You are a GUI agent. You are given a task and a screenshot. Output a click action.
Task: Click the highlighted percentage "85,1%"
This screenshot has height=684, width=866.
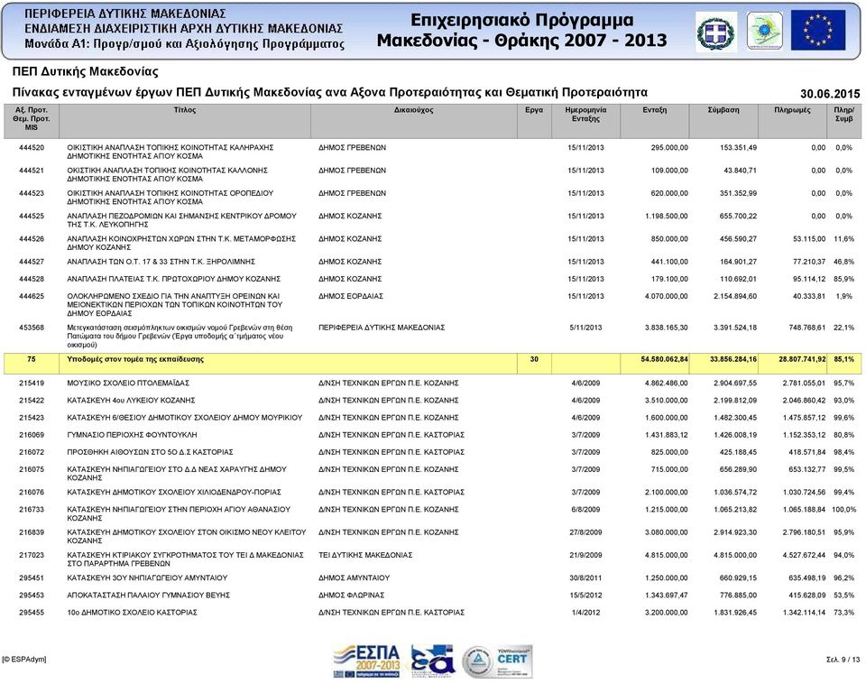844,360
